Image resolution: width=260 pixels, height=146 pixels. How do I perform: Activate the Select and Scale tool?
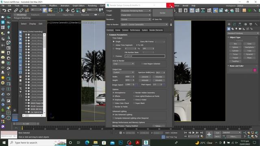coord(78,11)
